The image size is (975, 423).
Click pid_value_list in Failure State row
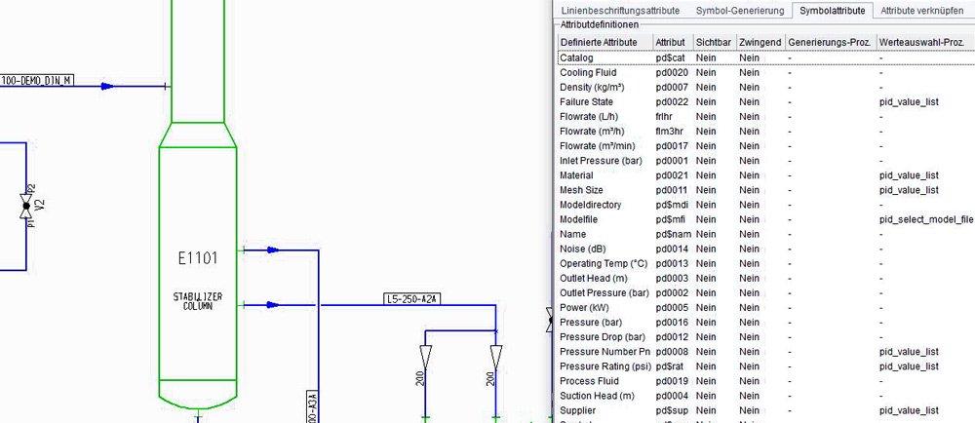coord(909,102)
